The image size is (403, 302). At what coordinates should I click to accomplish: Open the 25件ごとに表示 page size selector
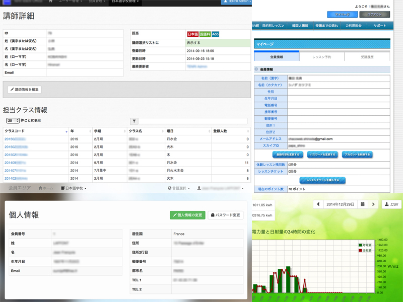click(13, 121)
